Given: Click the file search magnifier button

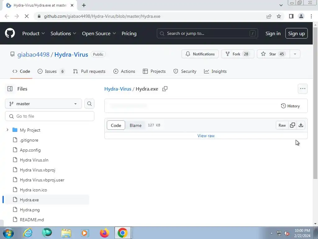Looking at the screenshot, I should pyautogui.click(x=89, y=104).
